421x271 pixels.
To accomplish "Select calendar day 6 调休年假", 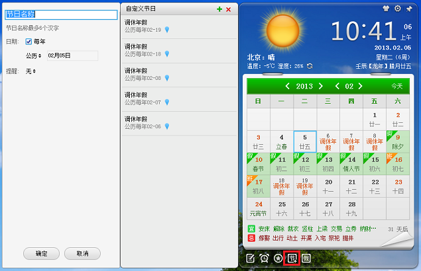I will pyautogui.click(x=328, y=141).
